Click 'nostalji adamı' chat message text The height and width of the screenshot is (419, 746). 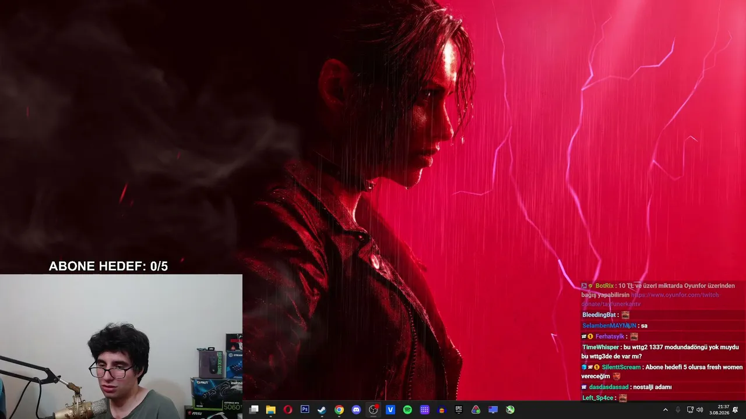coord(653,387)
